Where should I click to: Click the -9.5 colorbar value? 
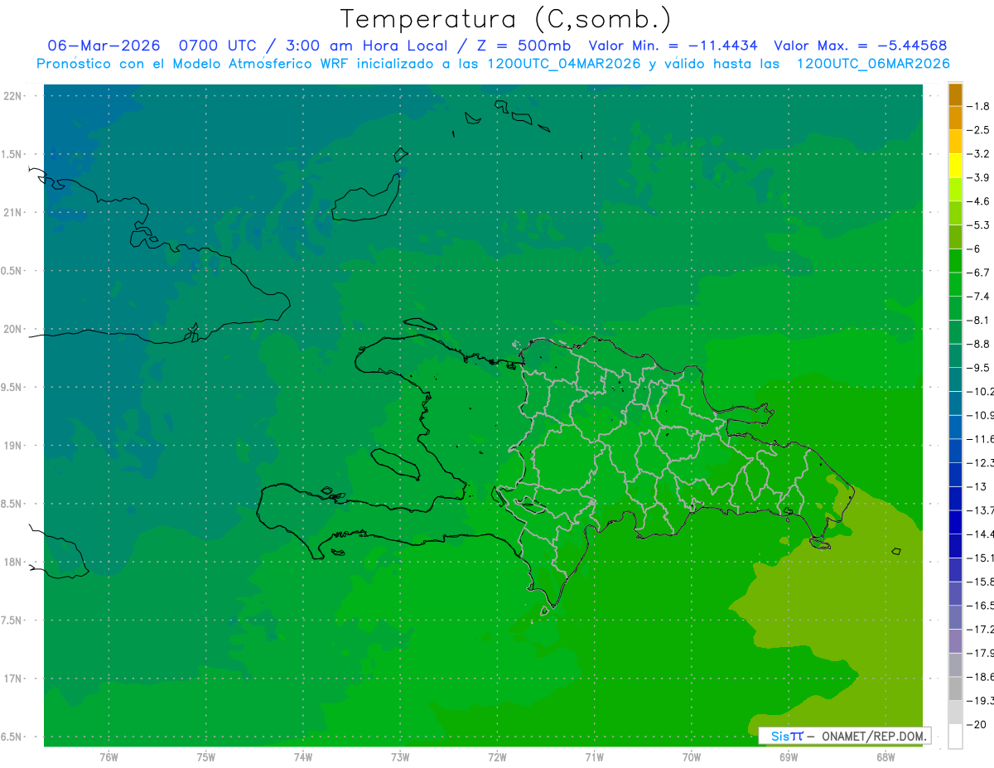979,368
